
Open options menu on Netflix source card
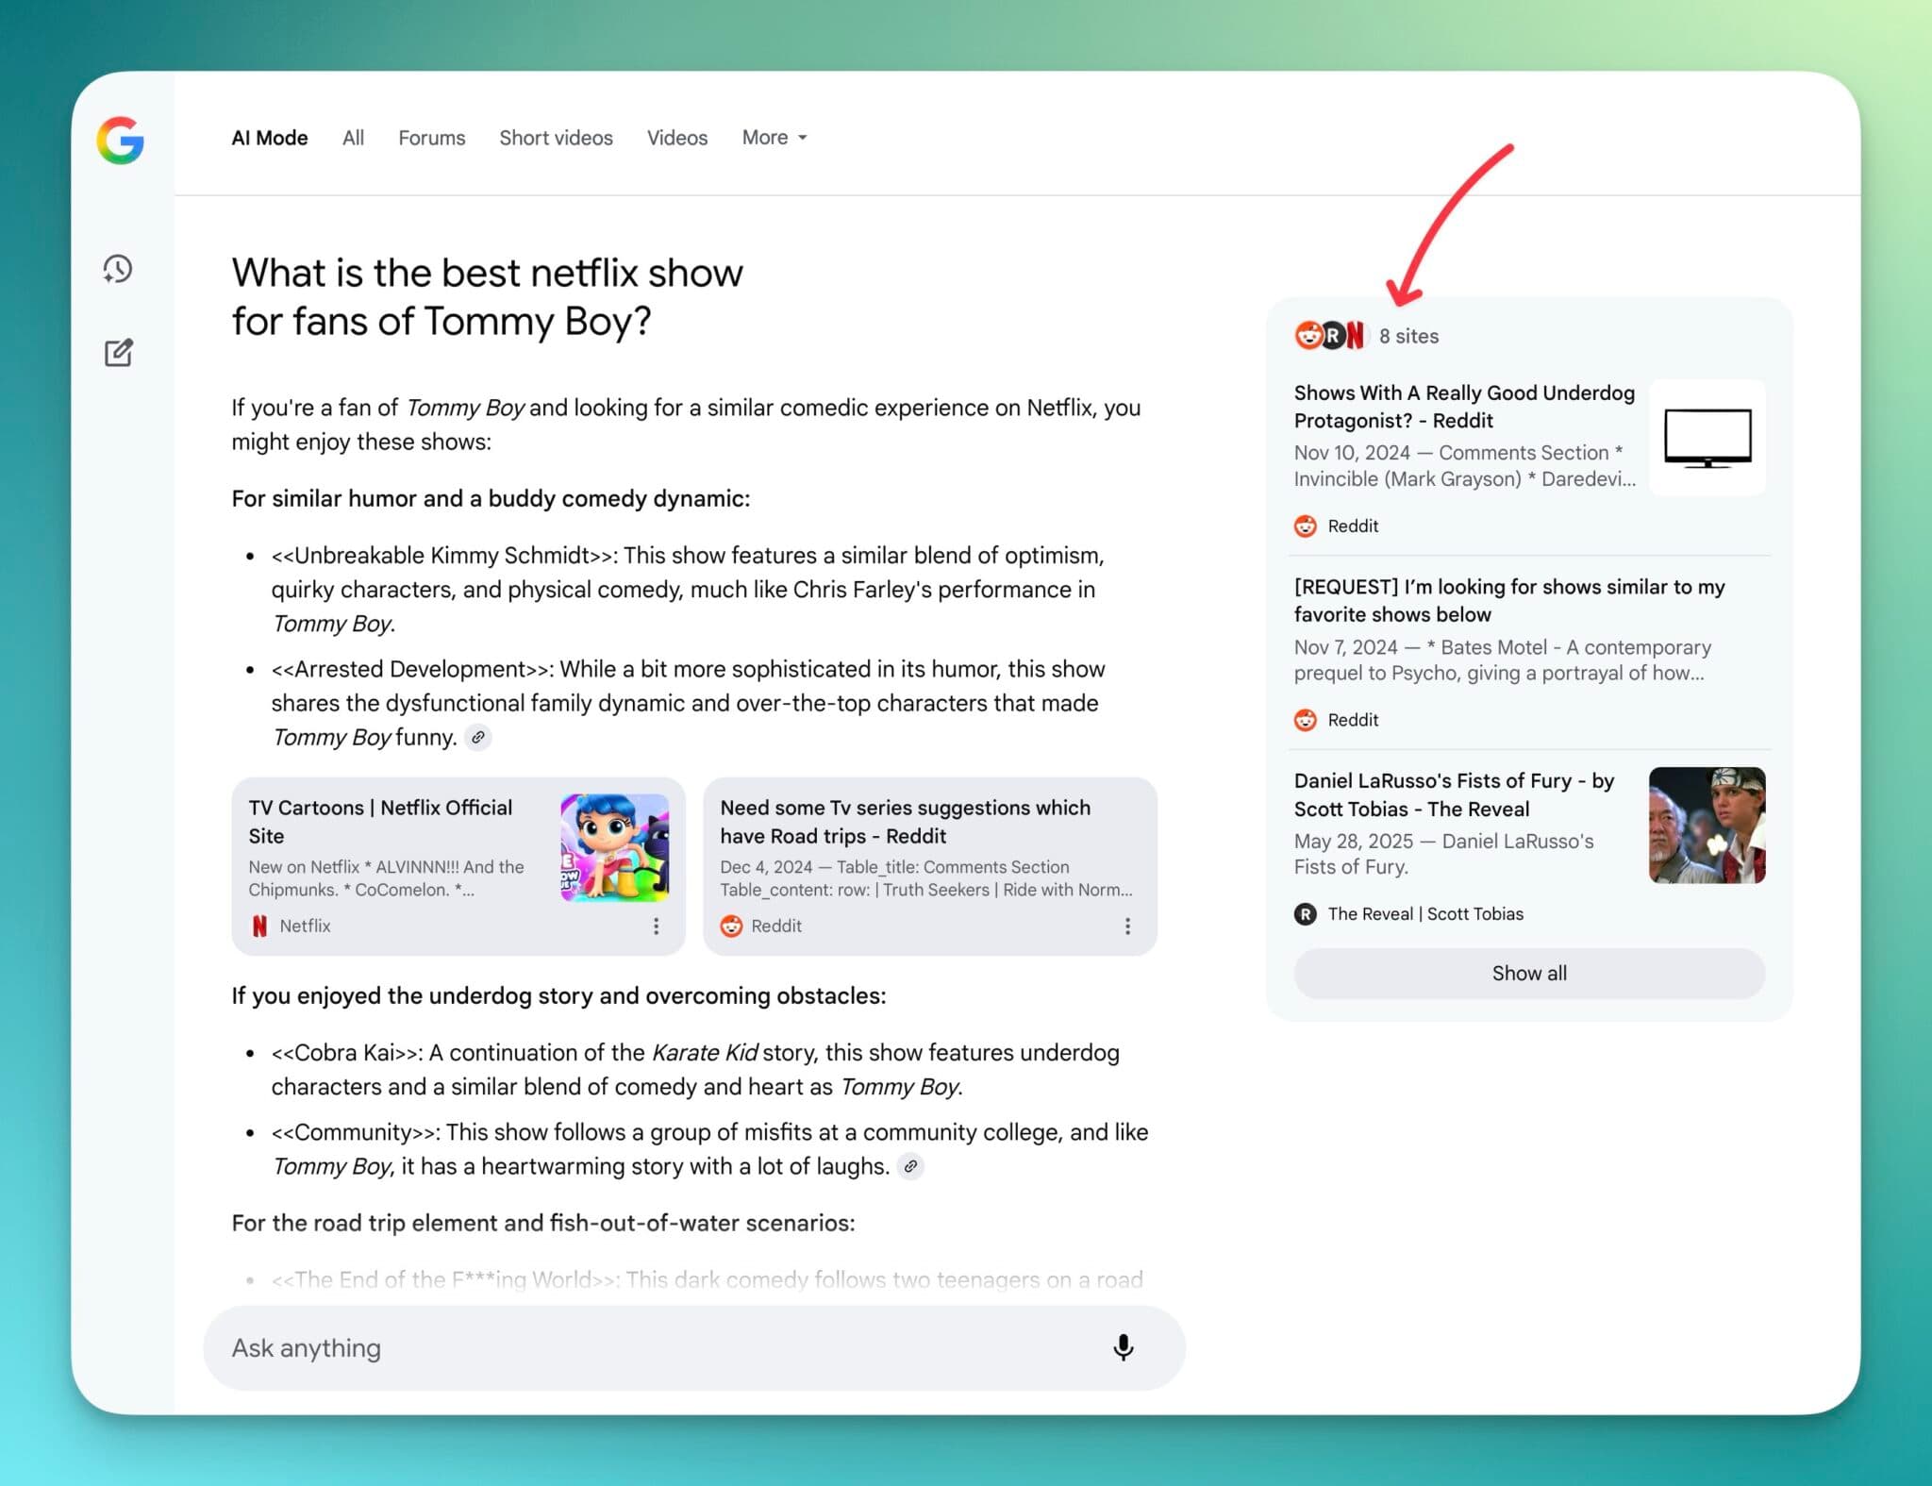coord(656,927)
